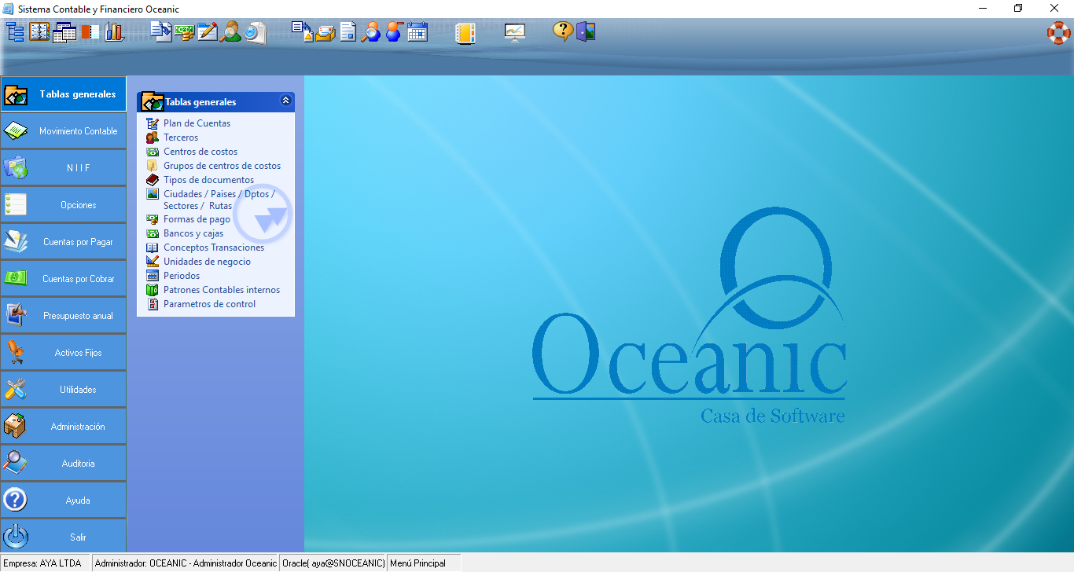Click the lifebuoy support icon
The width and height of the screenshot is (1074, 572).
[x=1058, y=32]
